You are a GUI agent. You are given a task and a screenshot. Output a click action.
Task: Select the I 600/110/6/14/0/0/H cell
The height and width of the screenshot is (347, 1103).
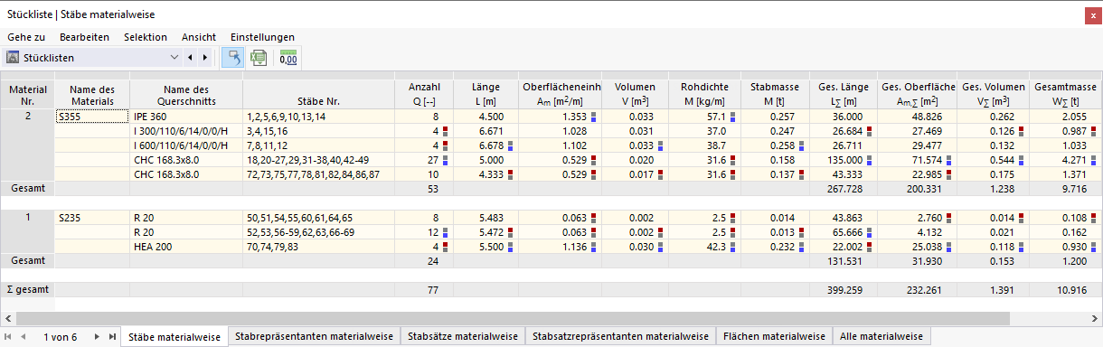pos(186,145)
